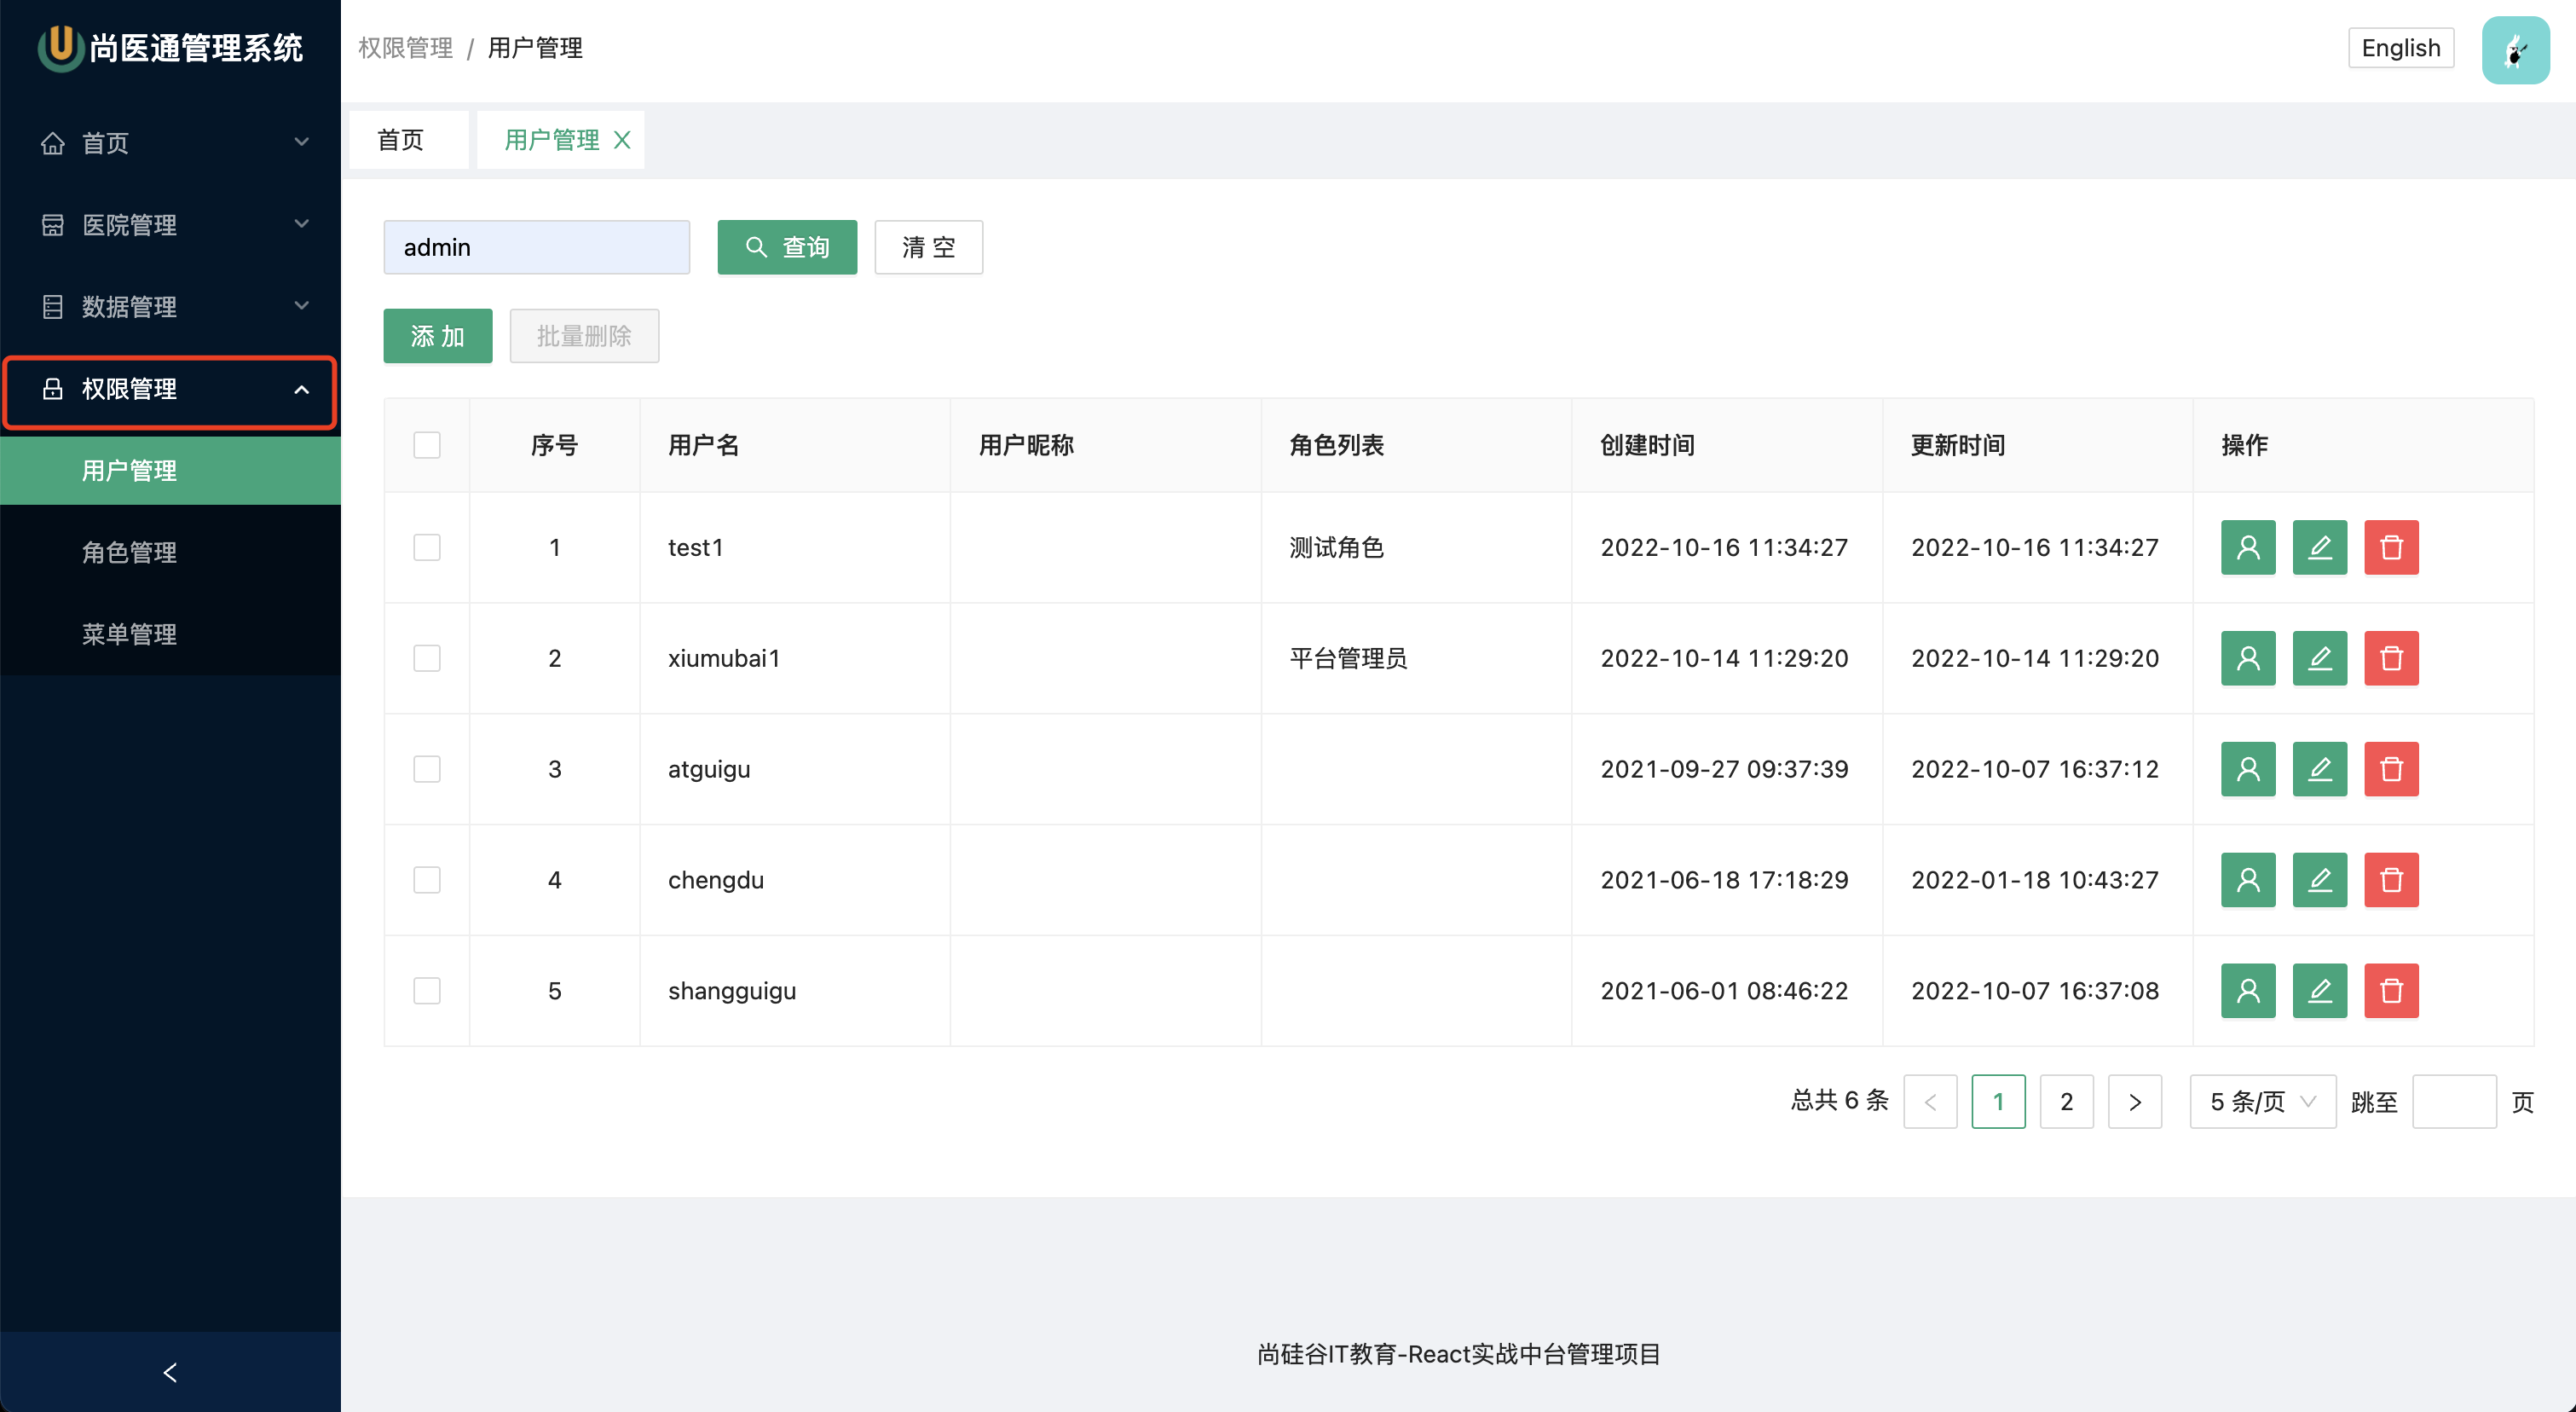The width and height of the screenshot is (2576, 1412).
Task: Switch language with English button
Action: [x=2400, y=48]
